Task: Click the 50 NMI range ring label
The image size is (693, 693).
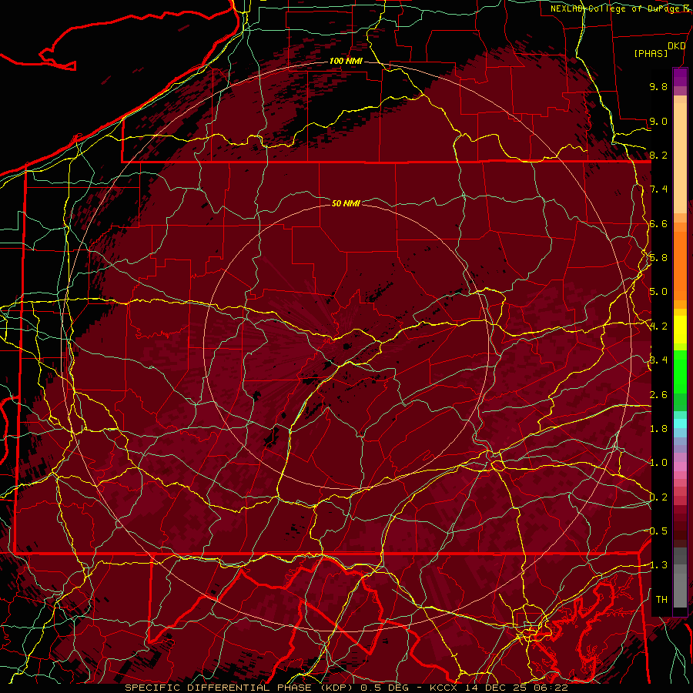Action: pos(346,203)
